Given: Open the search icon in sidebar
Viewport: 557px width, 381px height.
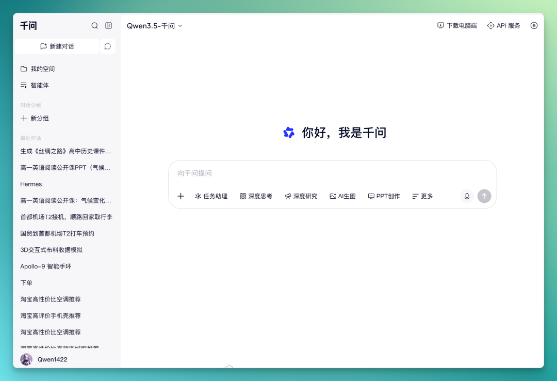Looking at the screenshot, I should [x=94, y=26].
